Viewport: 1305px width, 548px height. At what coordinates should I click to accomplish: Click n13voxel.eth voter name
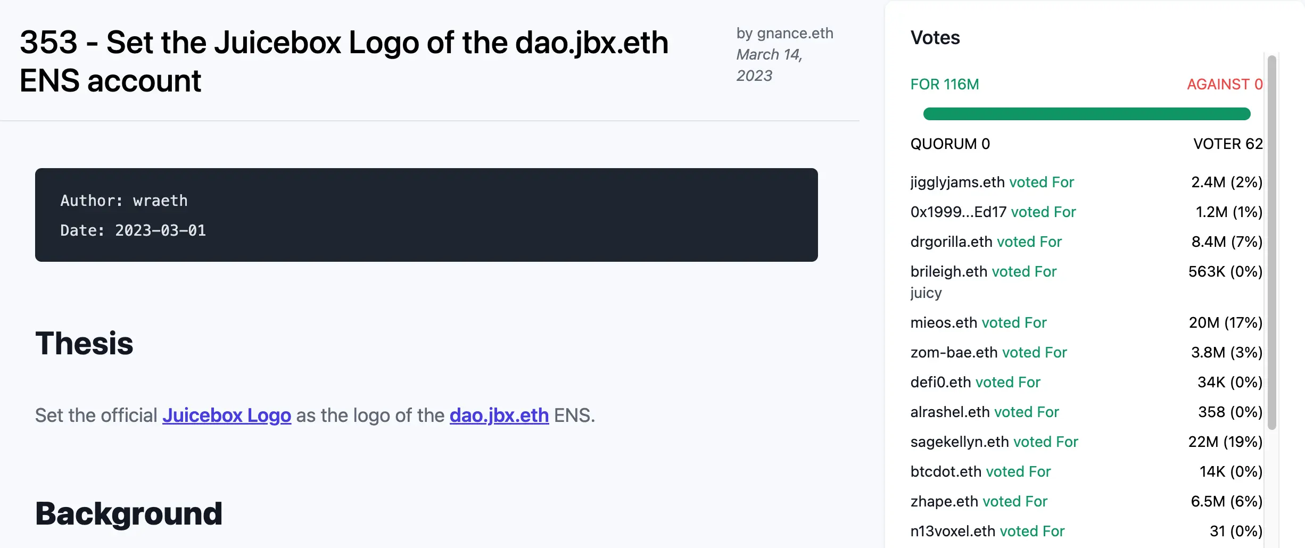[953, 532]
